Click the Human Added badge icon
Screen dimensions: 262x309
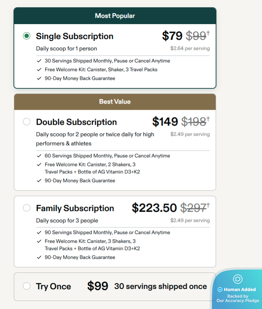(238, 279)
